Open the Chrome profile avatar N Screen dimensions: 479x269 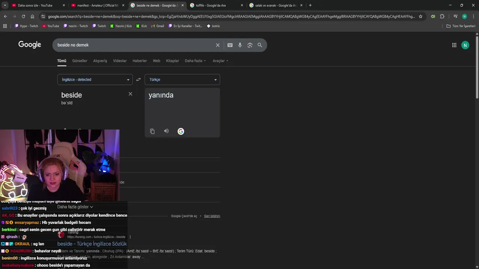point(464,16)
